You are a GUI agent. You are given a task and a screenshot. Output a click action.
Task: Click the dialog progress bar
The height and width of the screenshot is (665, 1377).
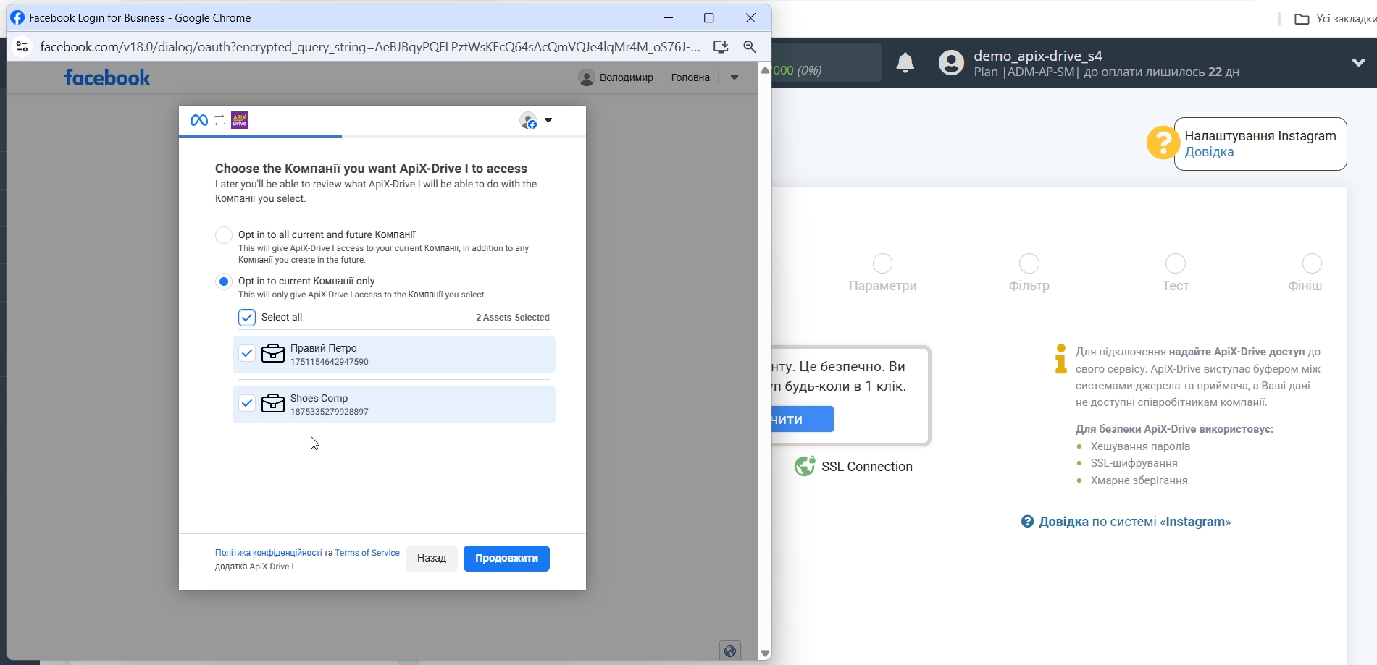tap(382, 136)
